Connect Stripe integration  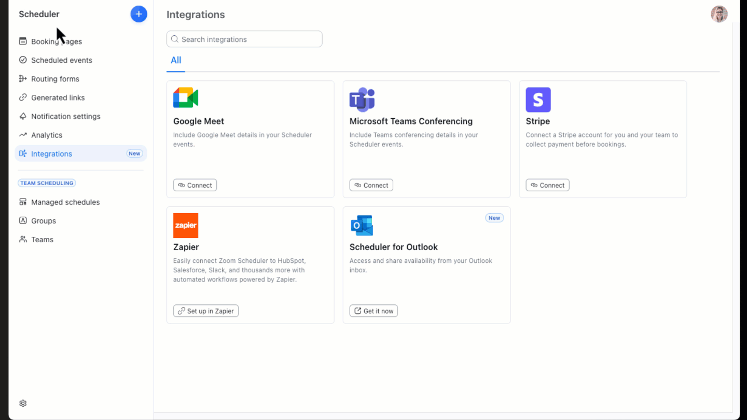(547, 185)
